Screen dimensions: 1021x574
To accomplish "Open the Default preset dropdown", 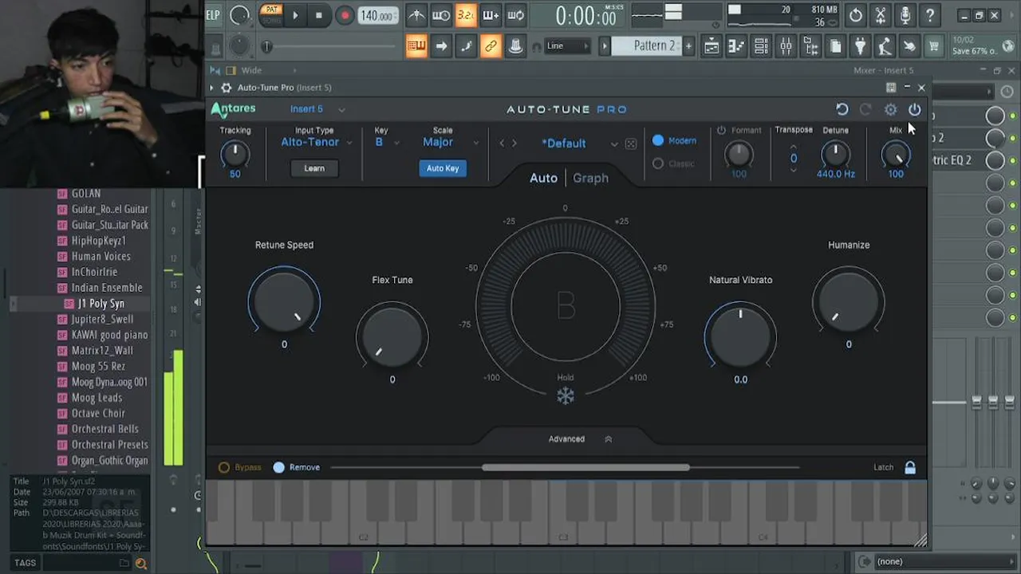I will point(578,143).
